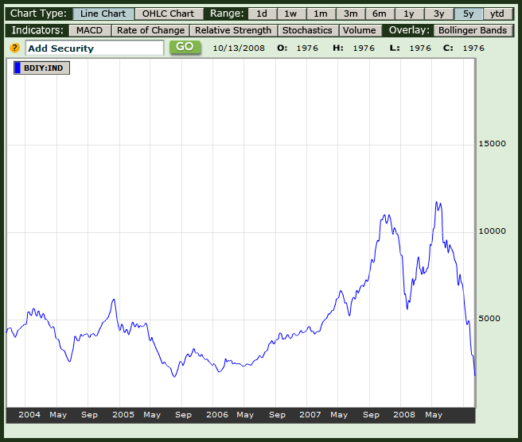
Task: Show the Volume indicator
Action: tap(359, 30)
